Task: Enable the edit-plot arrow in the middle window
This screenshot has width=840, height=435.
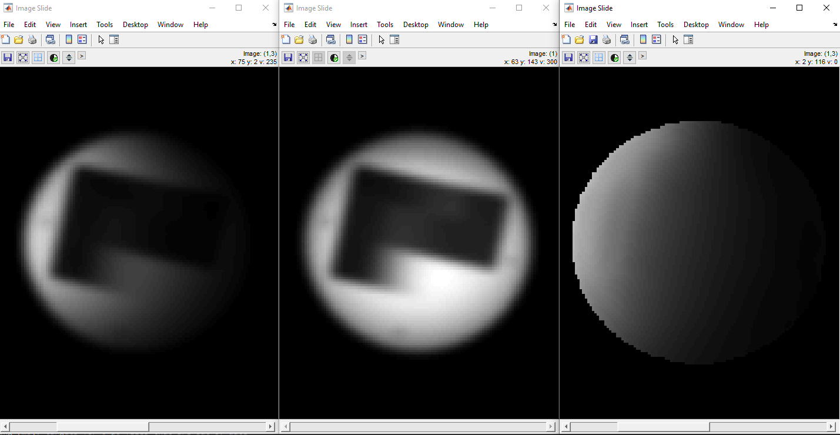Action: 381,39
